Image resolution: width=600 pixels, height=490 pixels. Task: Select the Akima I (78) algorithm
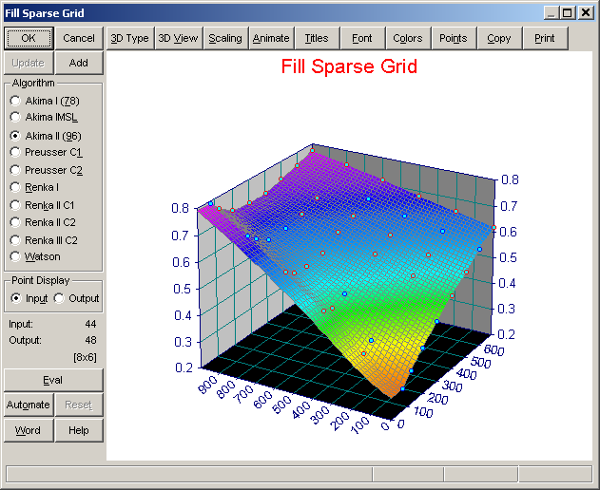(45, 101)
